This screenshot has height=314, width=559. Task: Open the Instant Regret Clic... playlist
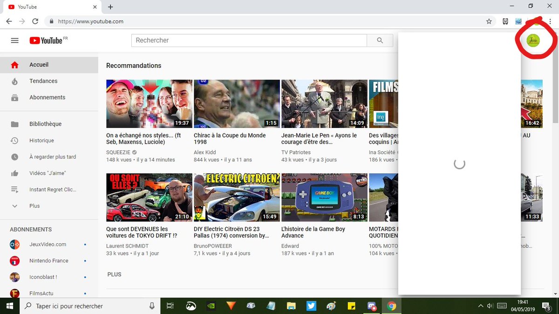(49, 189)
